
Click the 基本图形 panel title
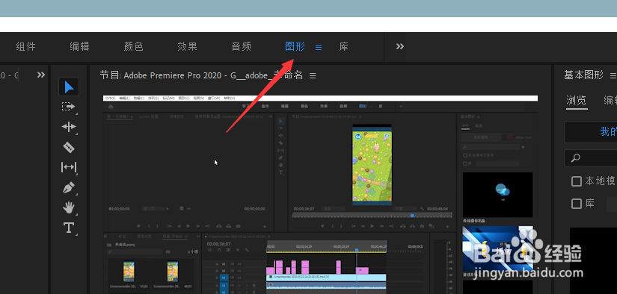click(583, 75)
